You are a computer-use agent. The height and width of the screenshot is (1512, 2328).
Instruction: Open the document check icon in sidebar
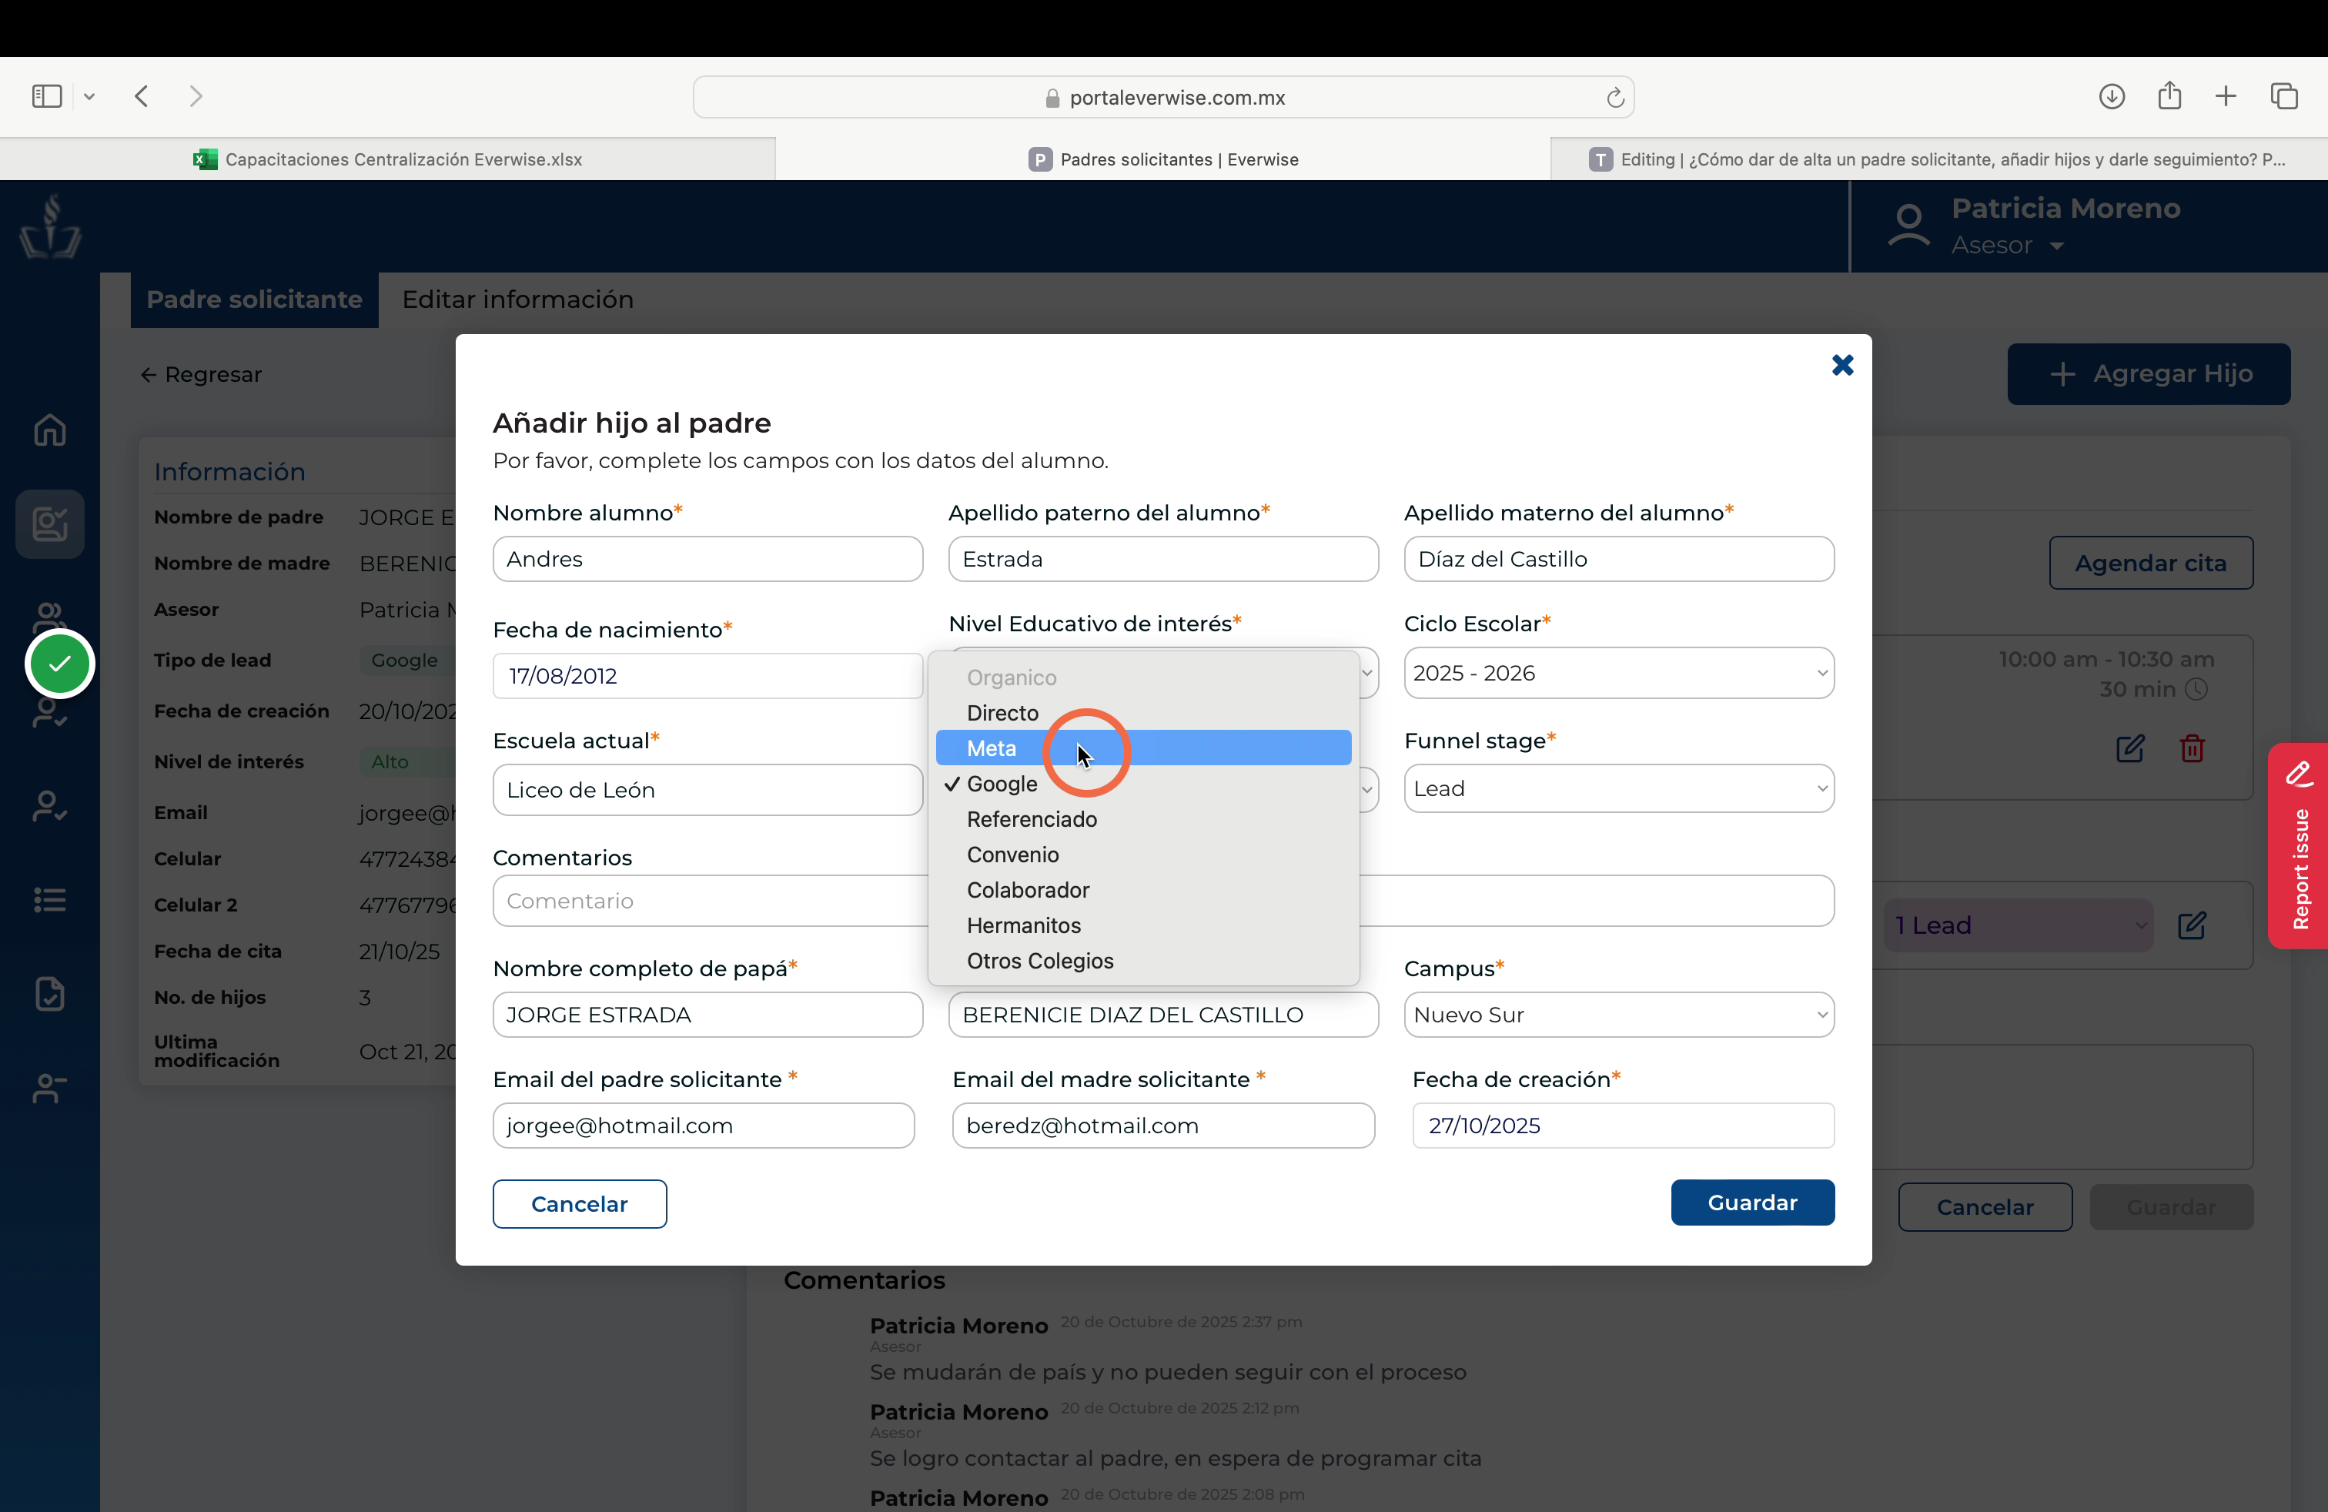(50, 992)
